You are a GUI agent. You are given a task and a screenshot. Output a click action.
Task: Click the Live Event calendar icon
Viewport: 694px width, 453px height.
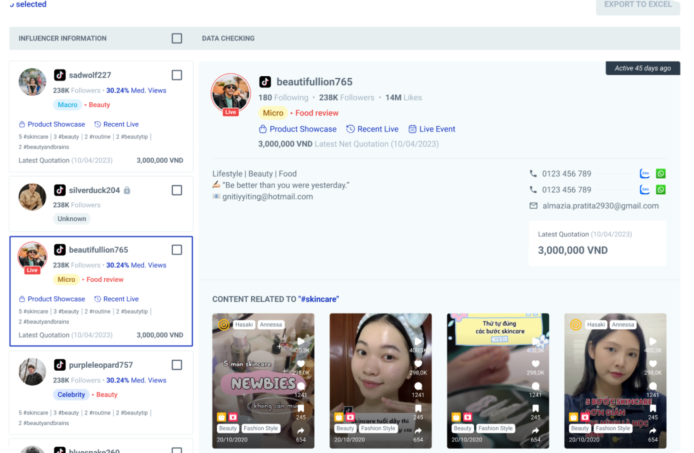[412, 129]
